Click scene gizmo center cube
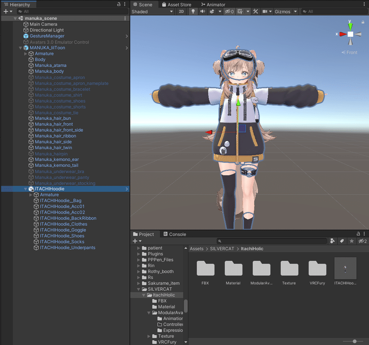The width and height of the screenshot is (369, 345). pyautogui.click(x=351, y=34)
